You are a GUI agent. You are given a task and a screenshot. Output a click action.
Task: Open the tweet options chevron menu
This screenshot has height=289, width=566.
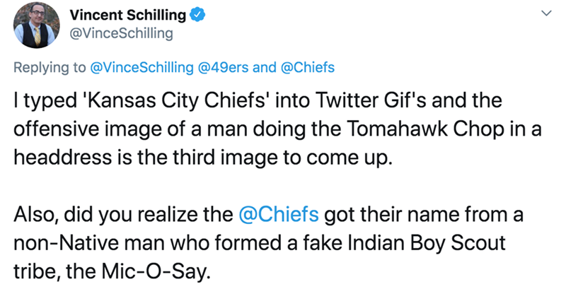coord(545,14)
